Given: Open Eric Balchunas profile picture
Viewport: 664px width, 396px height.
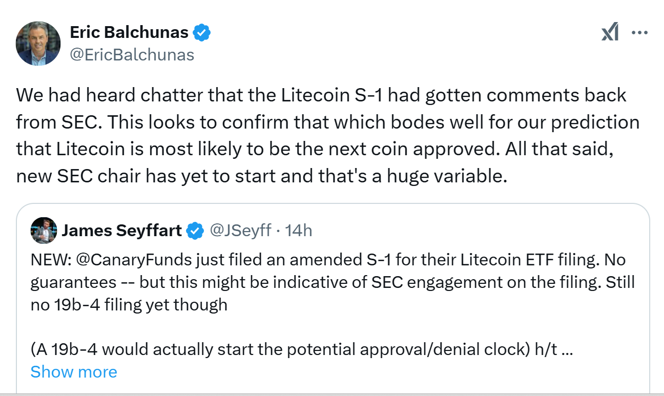Looking at the screenshot, I should pos(38,44).
